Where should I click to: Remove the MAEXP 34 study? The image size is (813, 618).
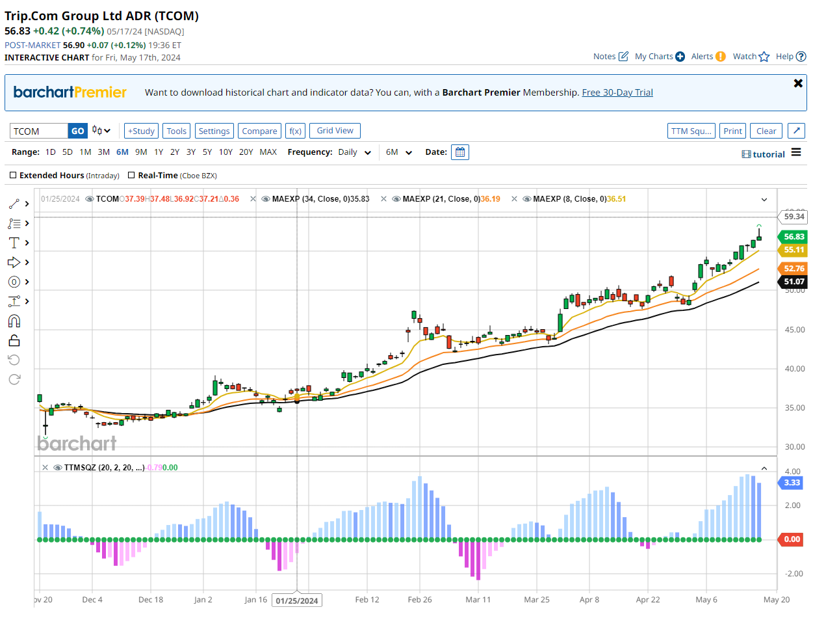[x=253, y=199]
